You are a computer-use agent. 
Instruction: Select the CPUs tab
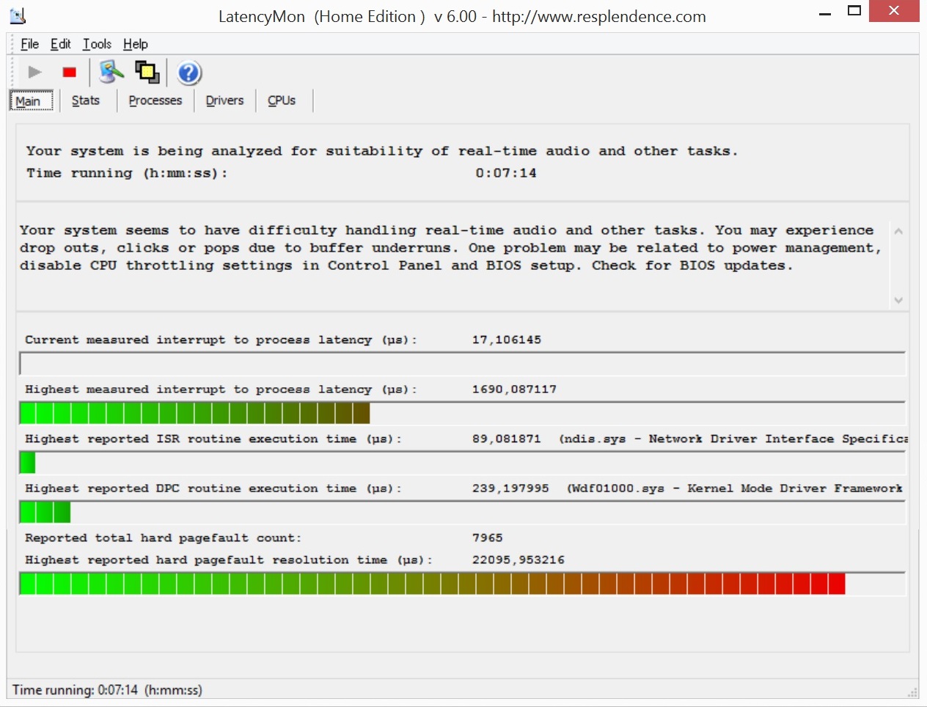pos(282,100)
